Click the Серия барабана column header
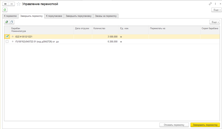Viewport: 222px width, 129px height. 210,30
